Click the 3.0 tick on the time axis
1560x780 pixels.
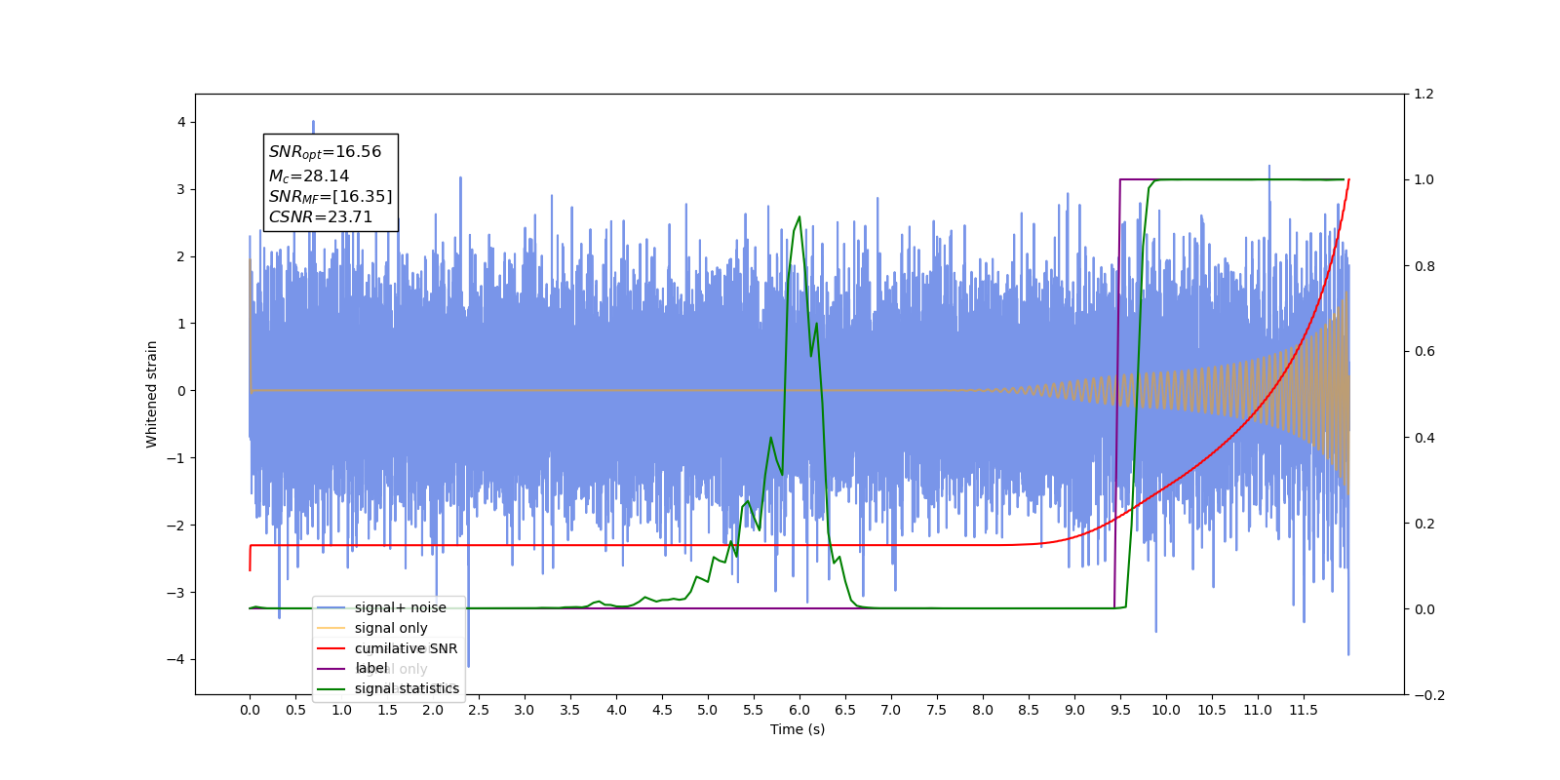(525, 710)
